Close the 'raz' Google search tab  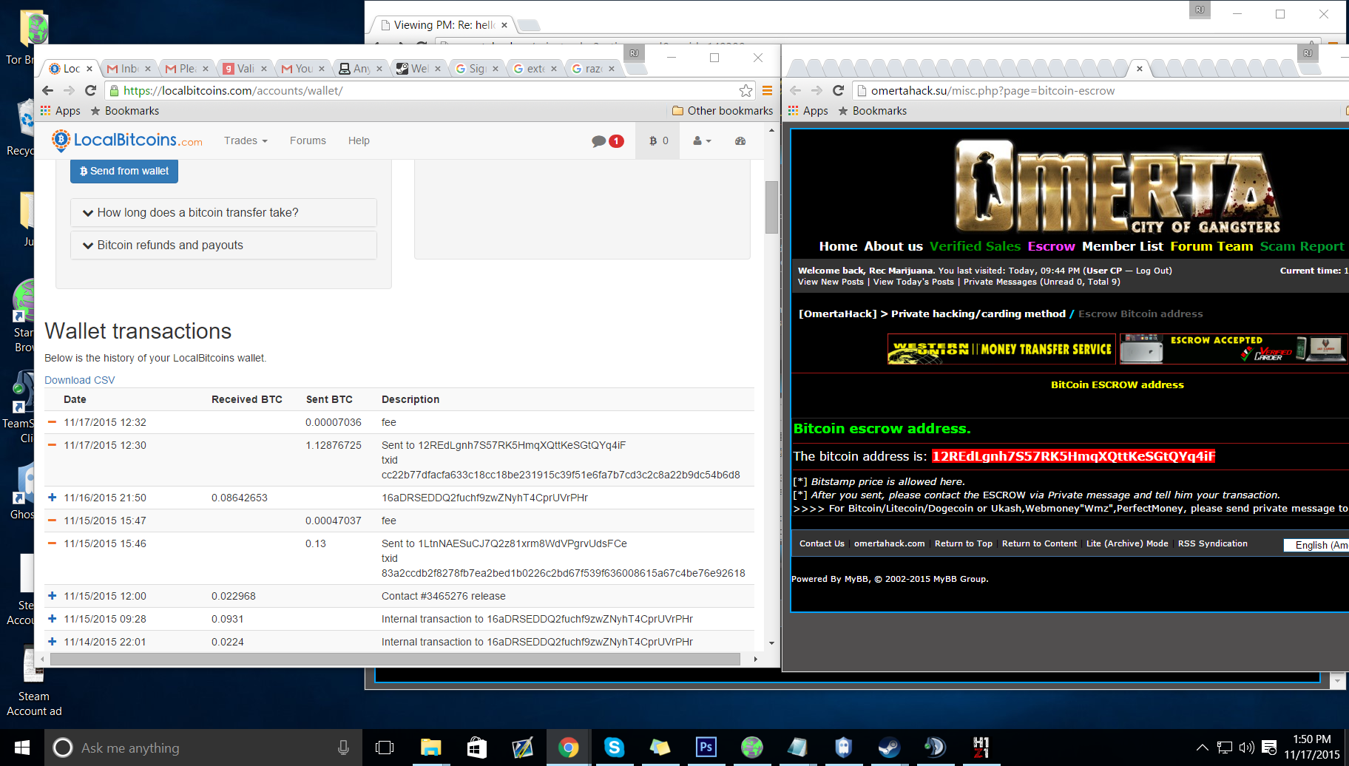click(612, 69)
